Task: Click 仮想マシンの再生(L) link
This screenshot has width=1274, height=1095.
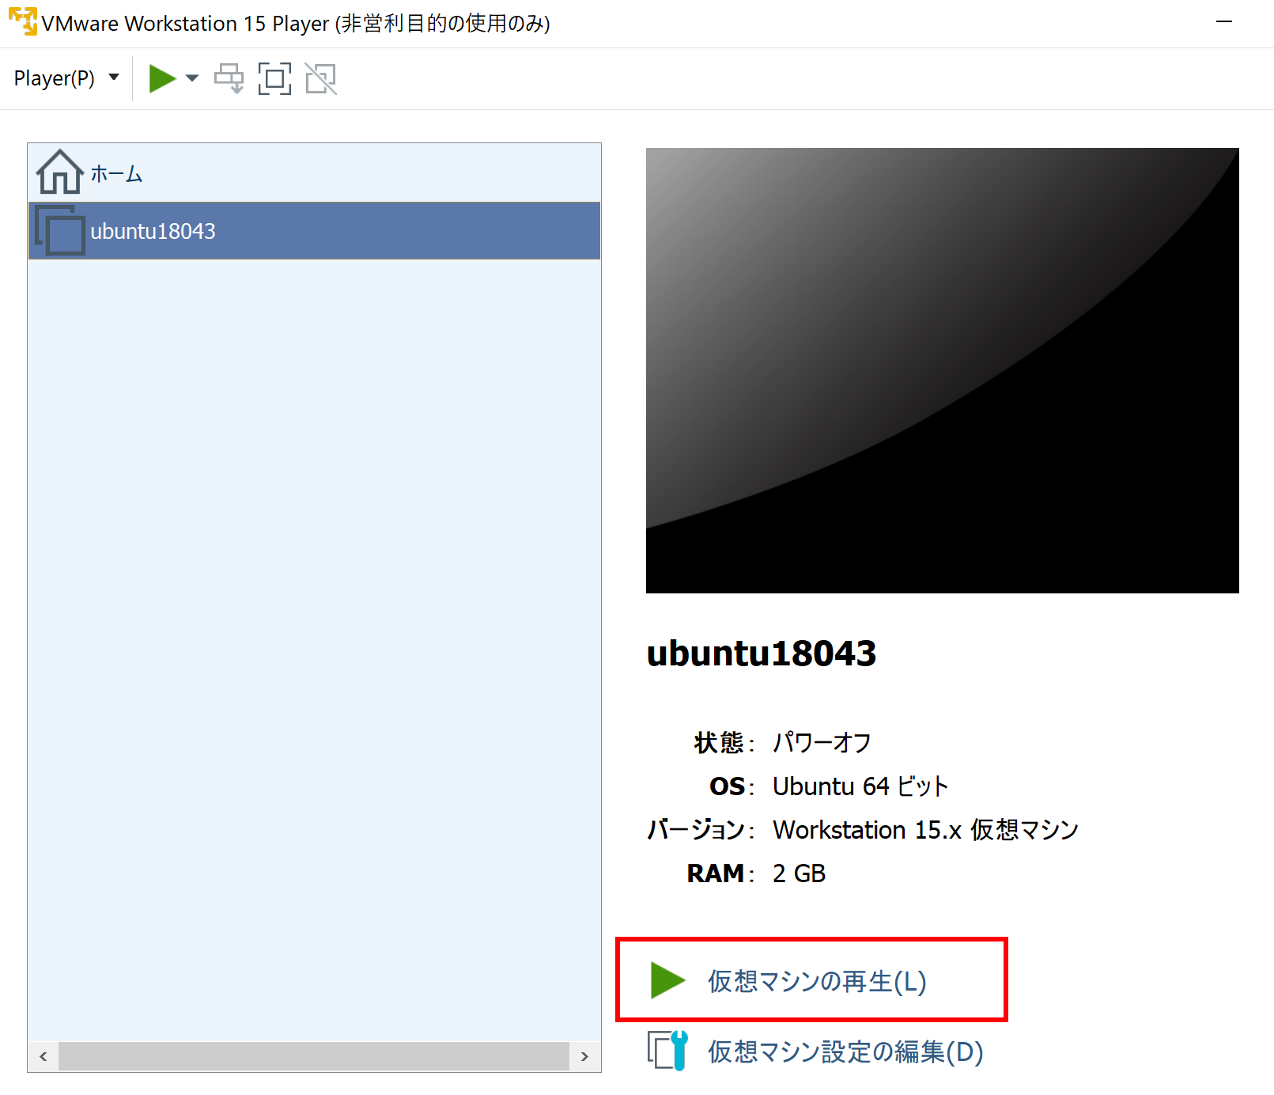Action: point(817,981)
